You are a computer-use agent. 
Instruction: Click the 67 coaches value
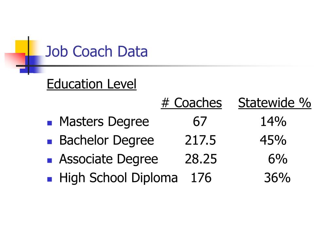coord(200,122)
